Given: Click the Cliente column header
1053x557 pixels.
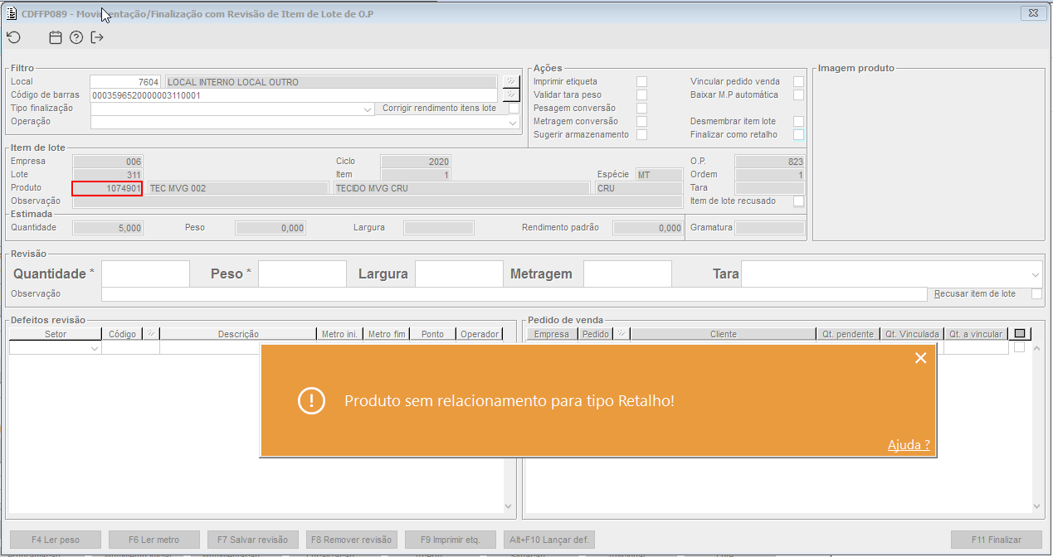Looking at the screenshot, I should [723, 334].
